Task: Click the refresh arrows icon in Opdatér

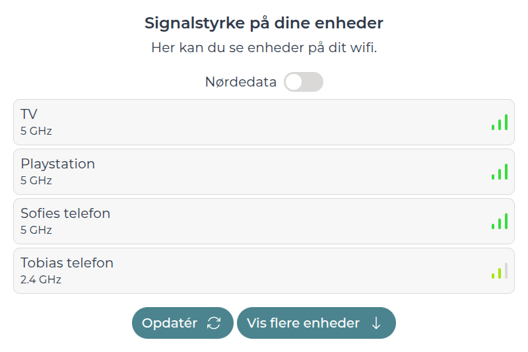Action: click(x=214, y=323)
